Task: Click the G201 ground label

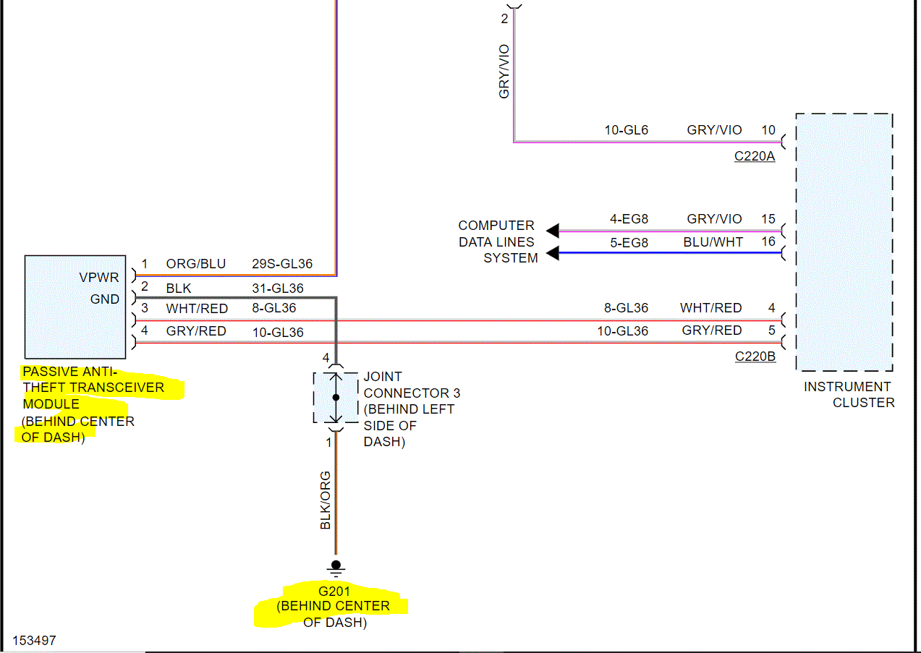Action: 334,591
